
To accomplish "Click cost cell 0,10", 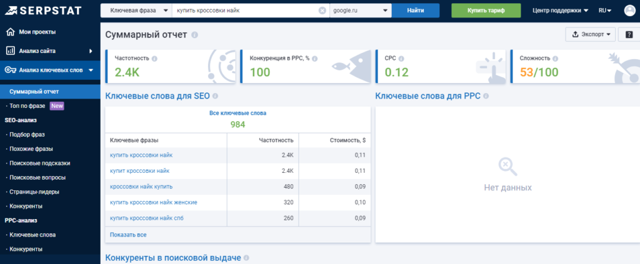I will point(359,202).
